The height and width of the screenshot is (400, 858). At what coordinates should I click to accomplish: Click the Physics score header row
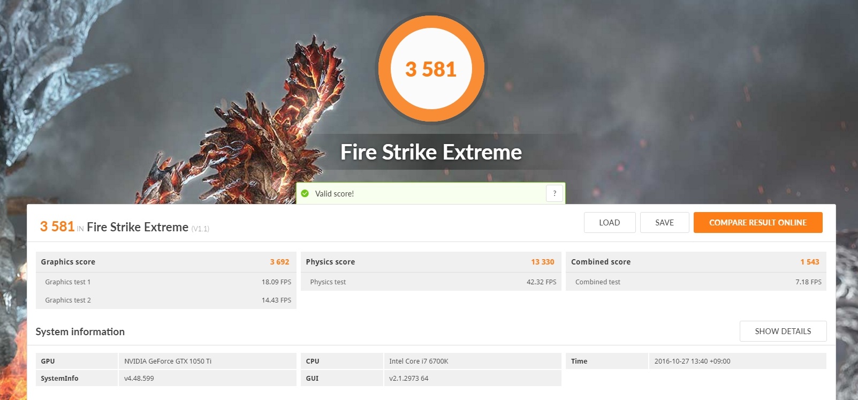(431, 262)
